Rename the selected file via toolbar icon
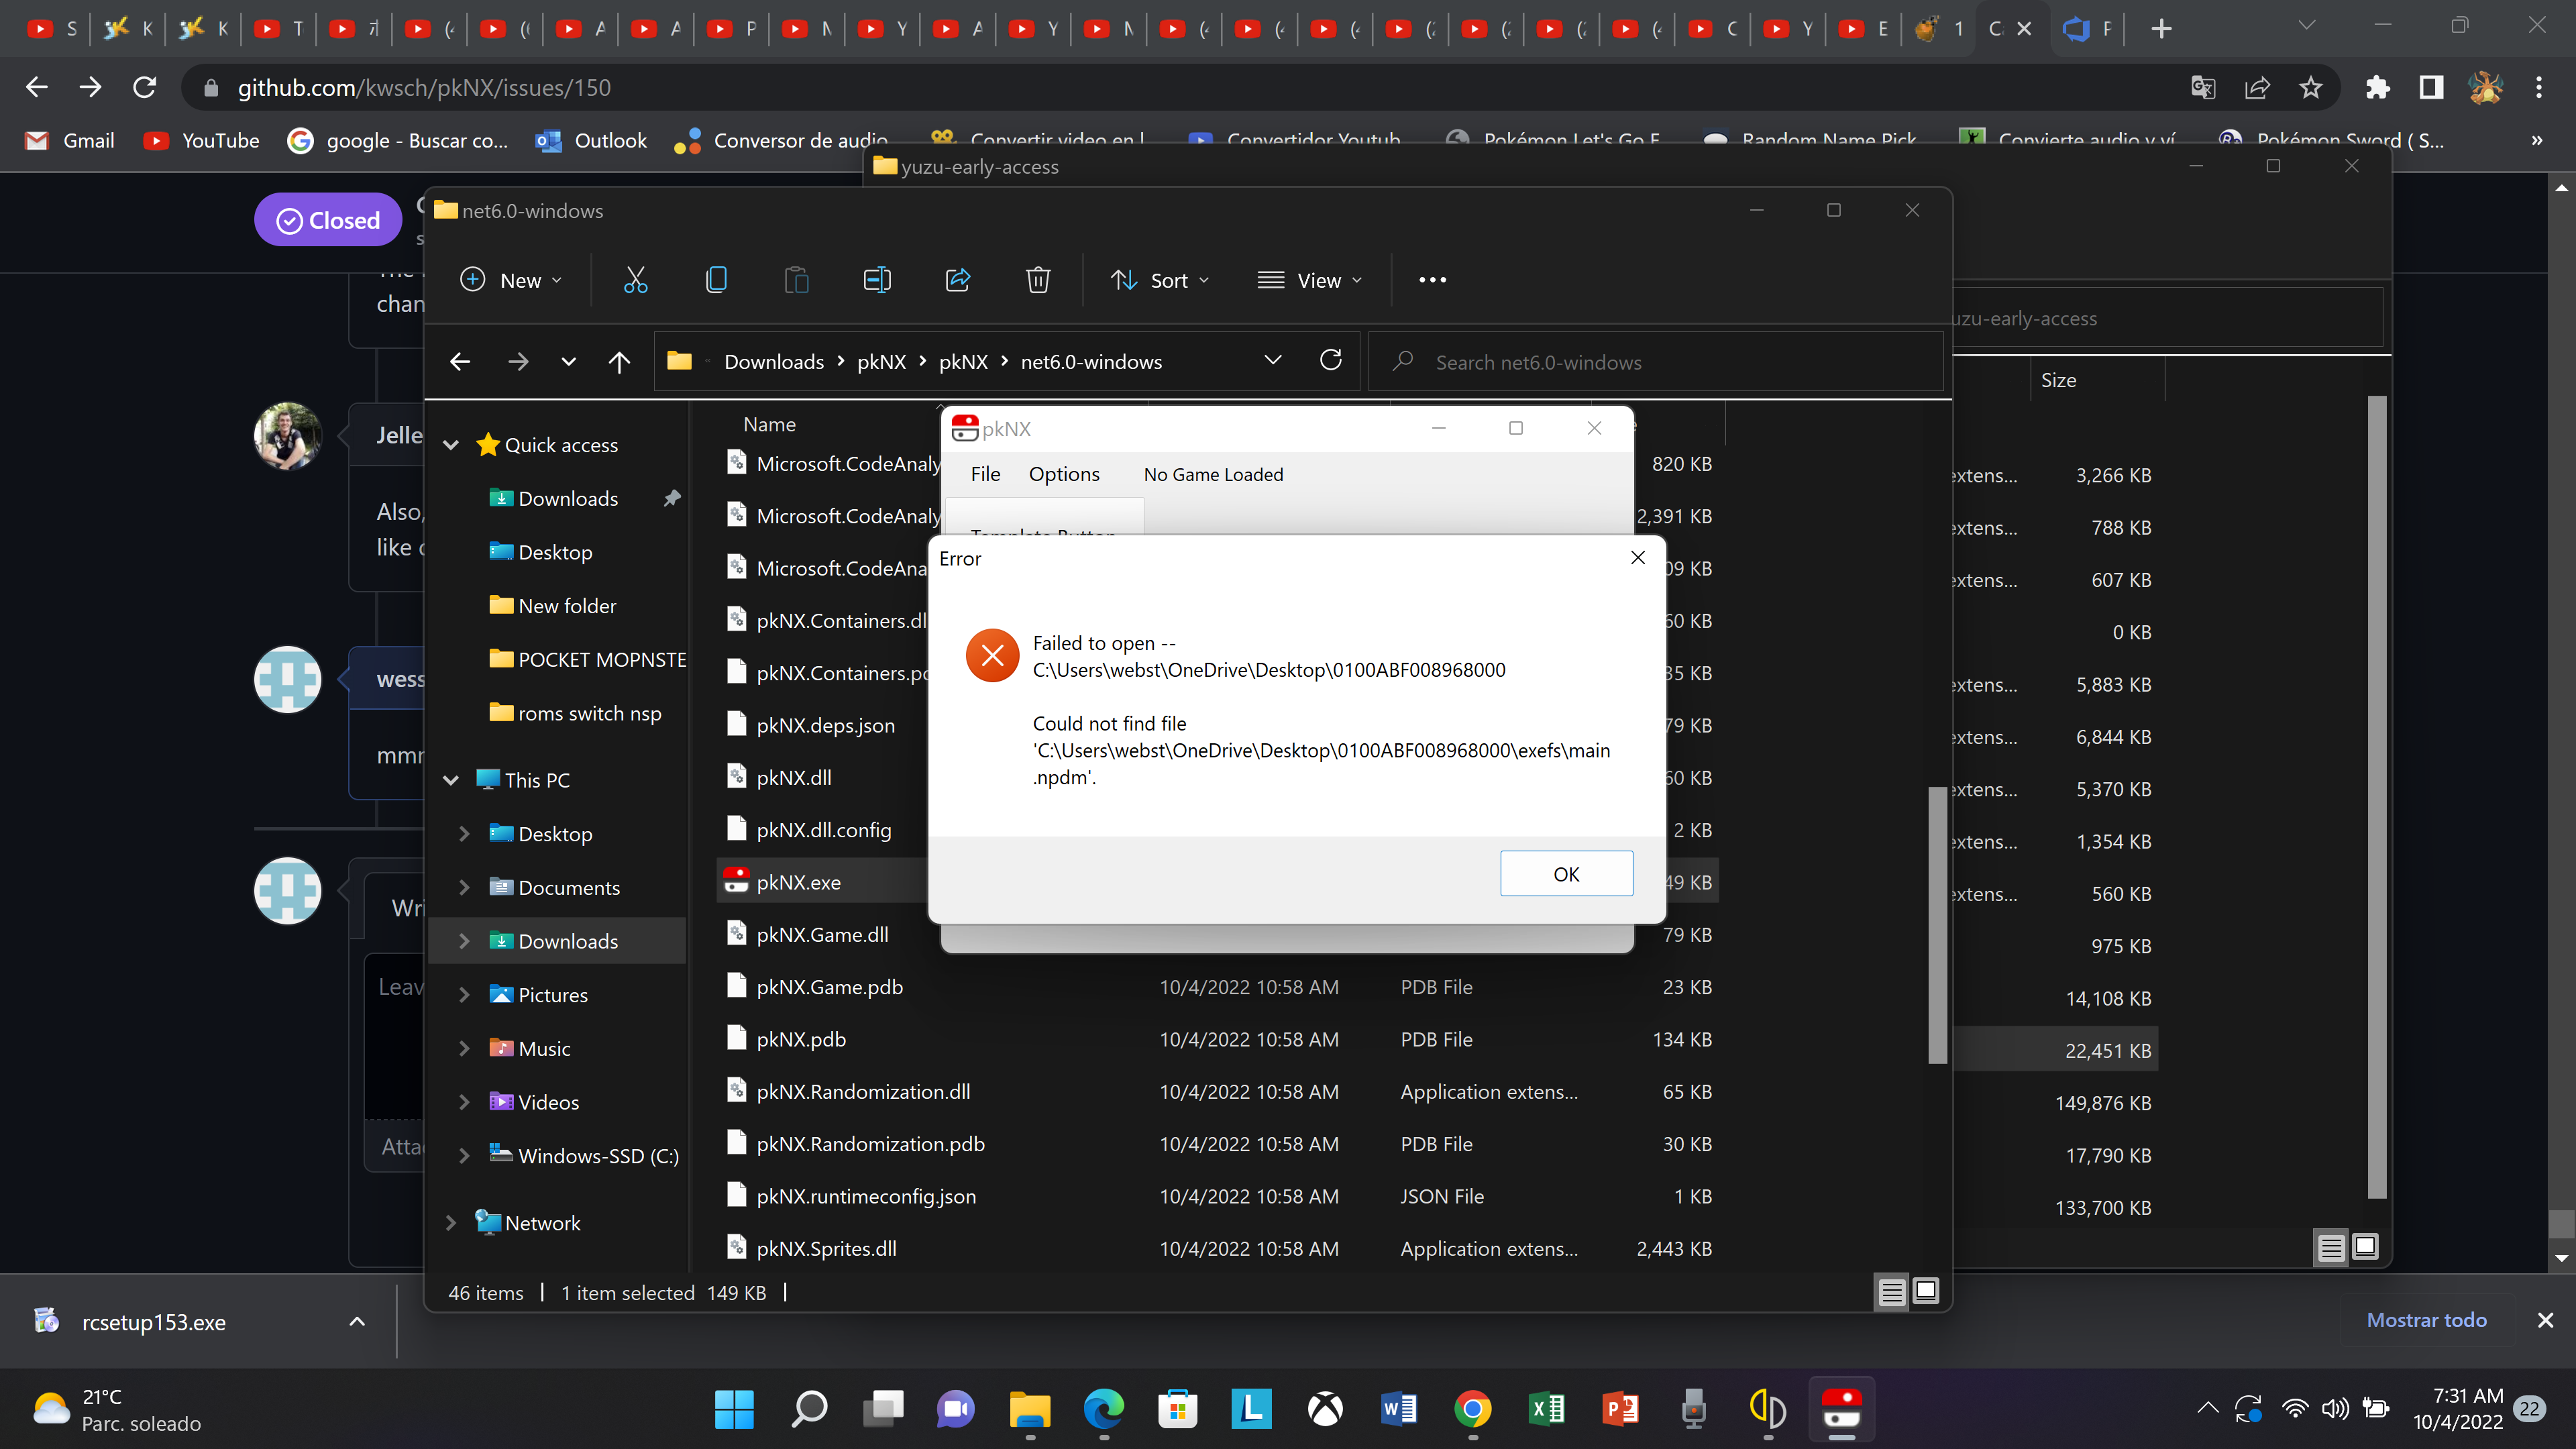Viewport: 2576px width, 1449px height. point(876,280)
